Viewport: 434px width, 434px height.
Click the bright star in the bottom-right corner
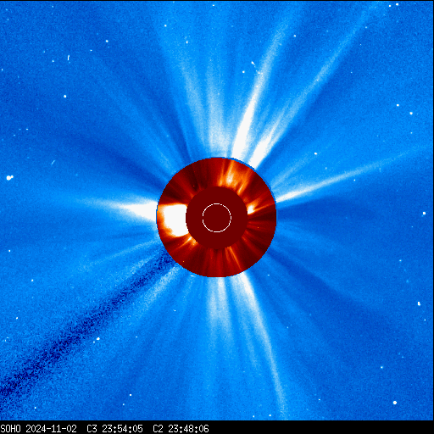(x=395, y=403)
